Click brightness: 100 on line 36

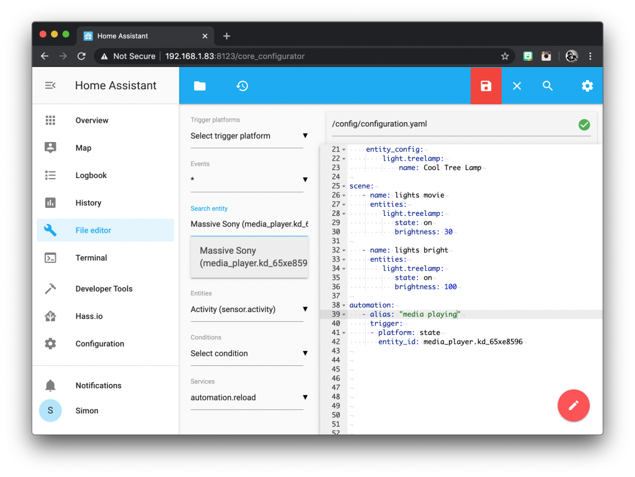(x=425, y=287)
